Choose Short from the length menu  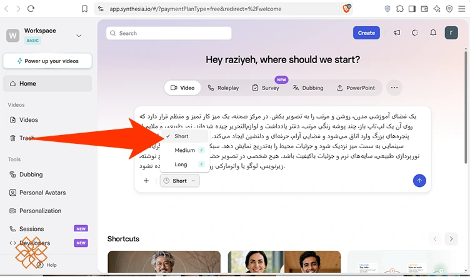[184, 136]
